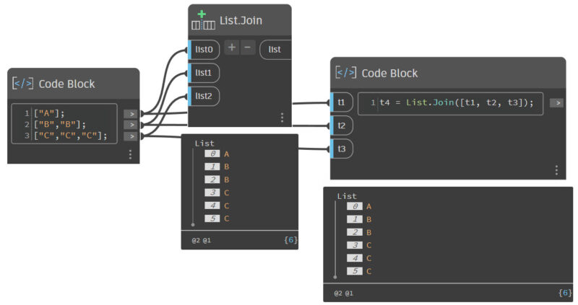This screenshot has width=578, height=305.
Task: Click the code line ["C","C","C"];
Action: 70,136
